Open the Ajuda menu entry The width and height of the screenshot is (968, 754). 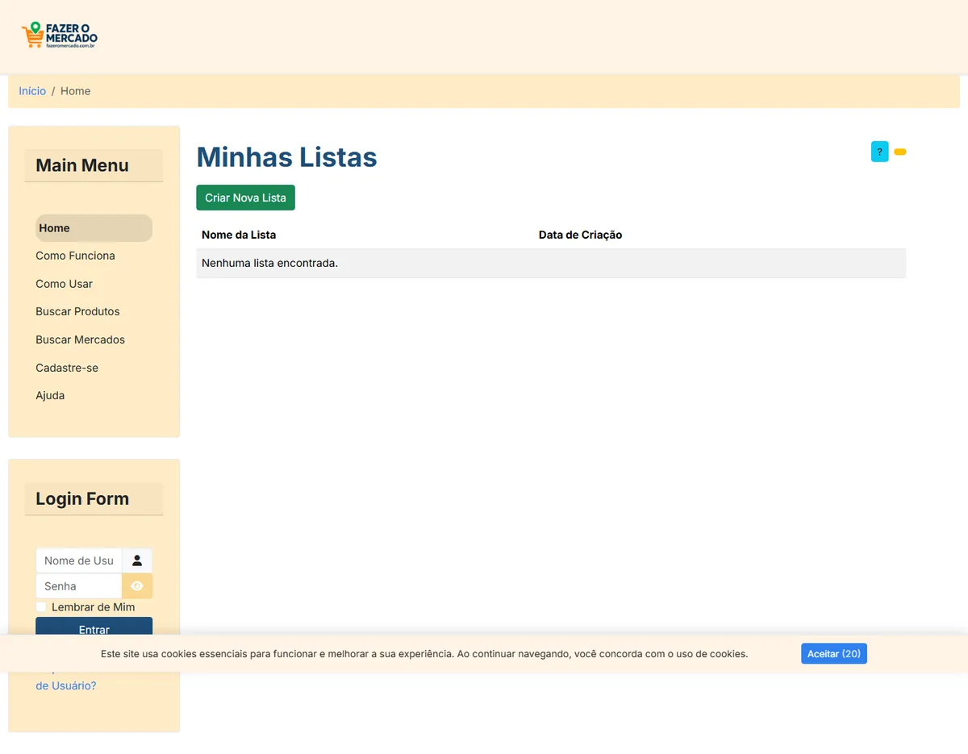tap(50, 395)
